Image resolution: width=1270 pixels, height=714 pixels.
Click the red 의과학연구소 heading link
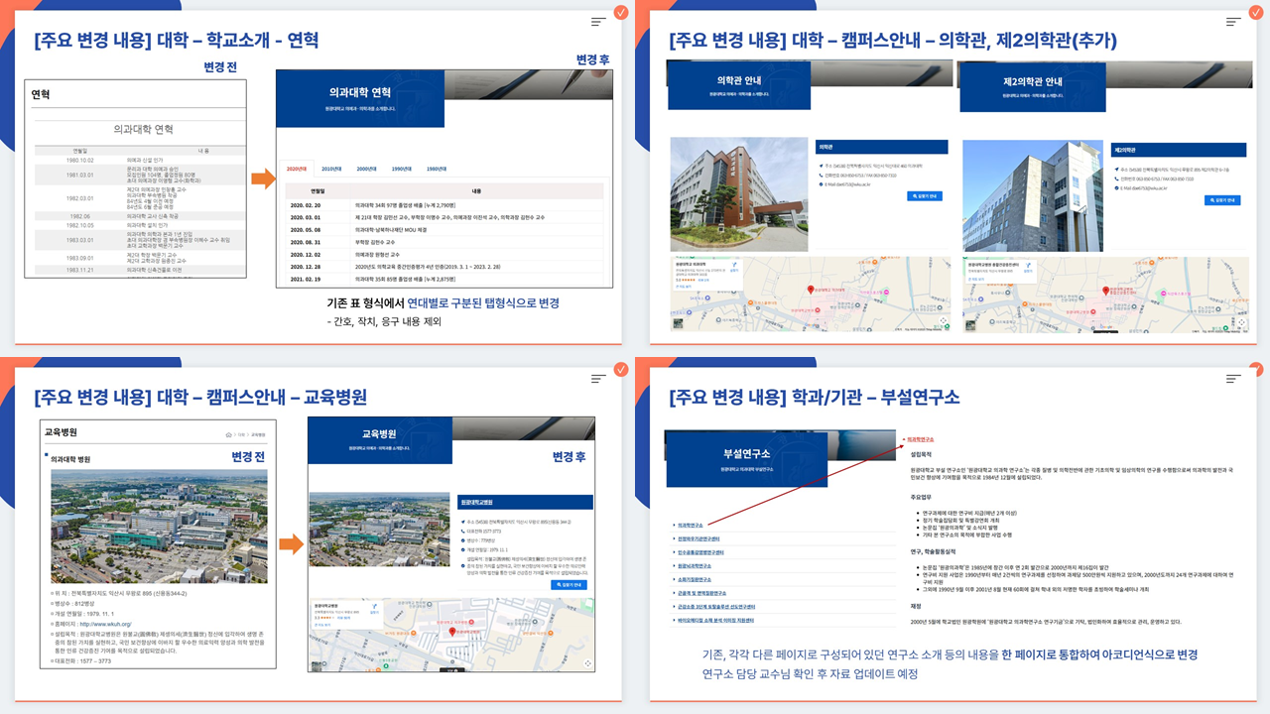[x=917, y=438]
